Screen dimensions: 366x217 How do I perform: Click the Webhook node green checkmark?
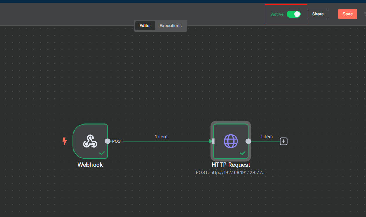pyautogui.click(x=102, y=153)
